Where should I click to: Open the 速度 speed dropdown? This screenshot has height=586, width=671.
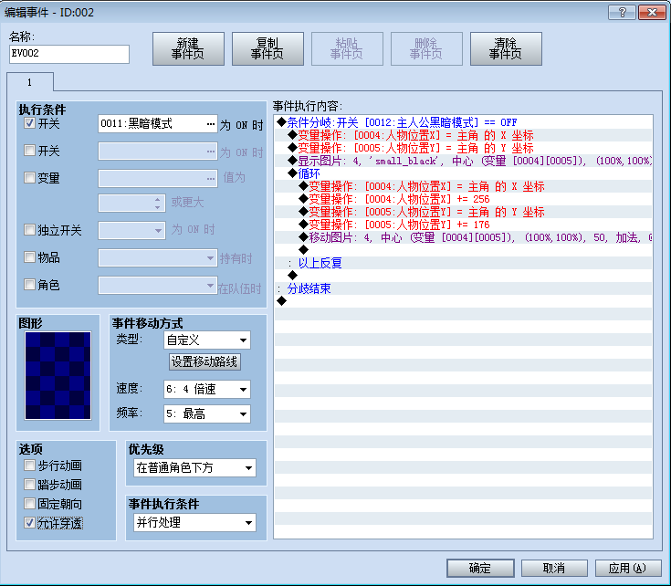click(x=207, y=389)
